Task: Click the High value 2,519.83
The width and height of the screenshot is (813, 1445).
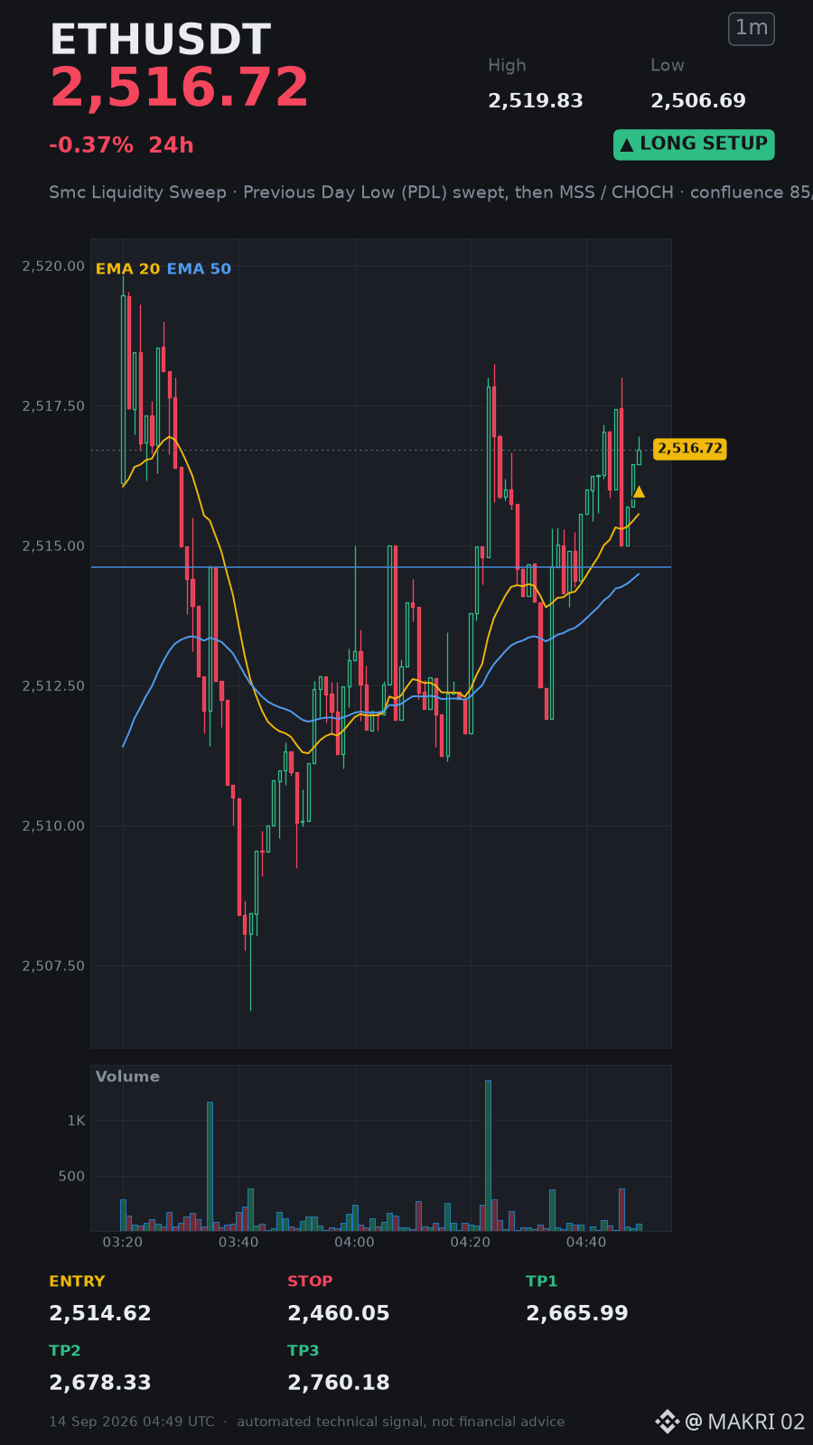Action: (x=536, y=101)
